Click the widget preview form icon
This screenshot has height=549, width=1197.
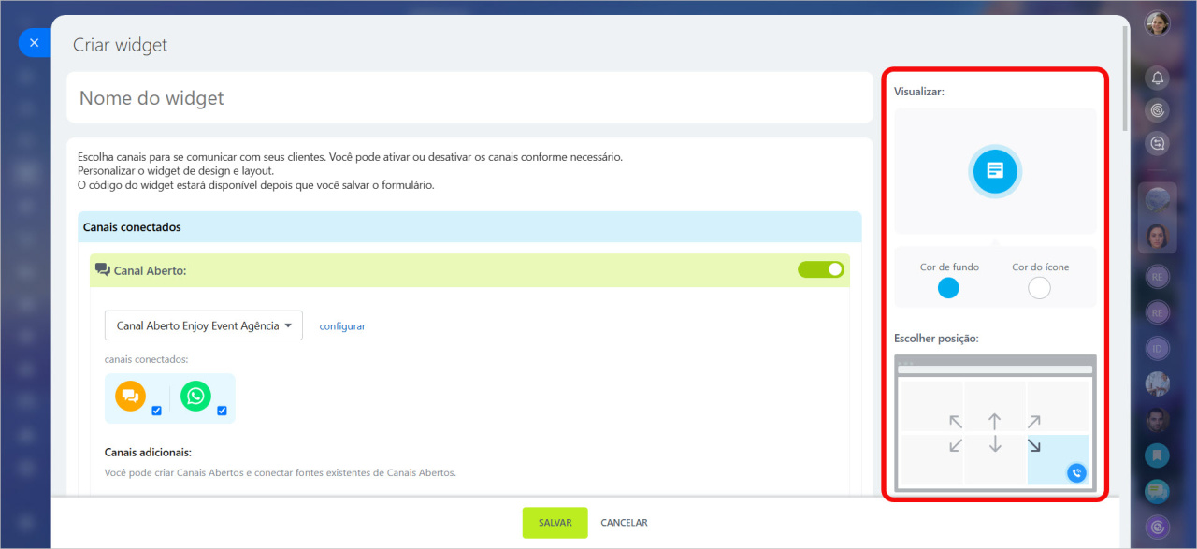pos(995,171)
